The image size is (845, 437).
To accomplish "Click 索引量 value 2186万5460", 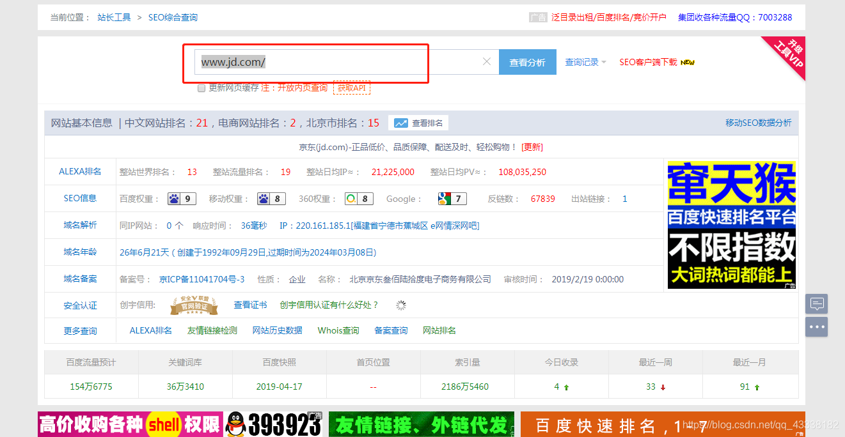I will (x=465, y=387).
